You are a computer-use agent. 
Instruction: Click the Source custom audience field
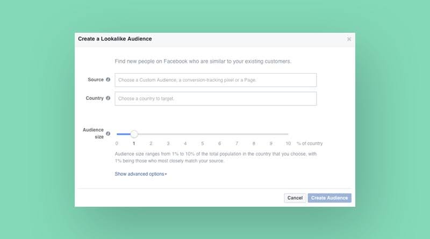pyautogui.click(x=216, y=80)
